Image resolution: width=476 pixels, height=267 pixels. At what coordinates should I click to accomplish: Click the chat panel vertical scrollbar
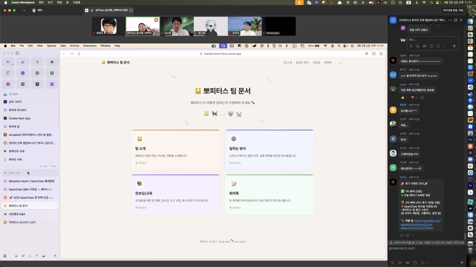[x=465, y=236]
